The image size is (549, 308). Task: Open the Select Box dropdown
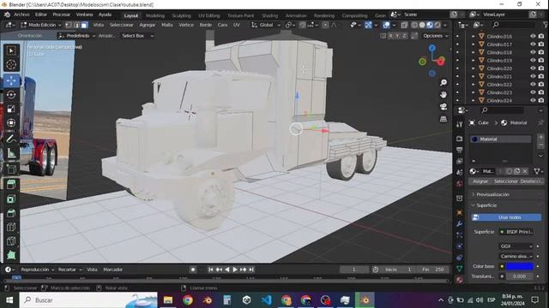(137, 36)
